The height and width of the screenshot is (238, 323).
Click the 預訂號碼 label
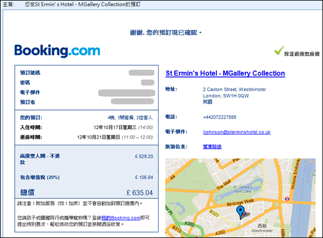tap(30, 73)
